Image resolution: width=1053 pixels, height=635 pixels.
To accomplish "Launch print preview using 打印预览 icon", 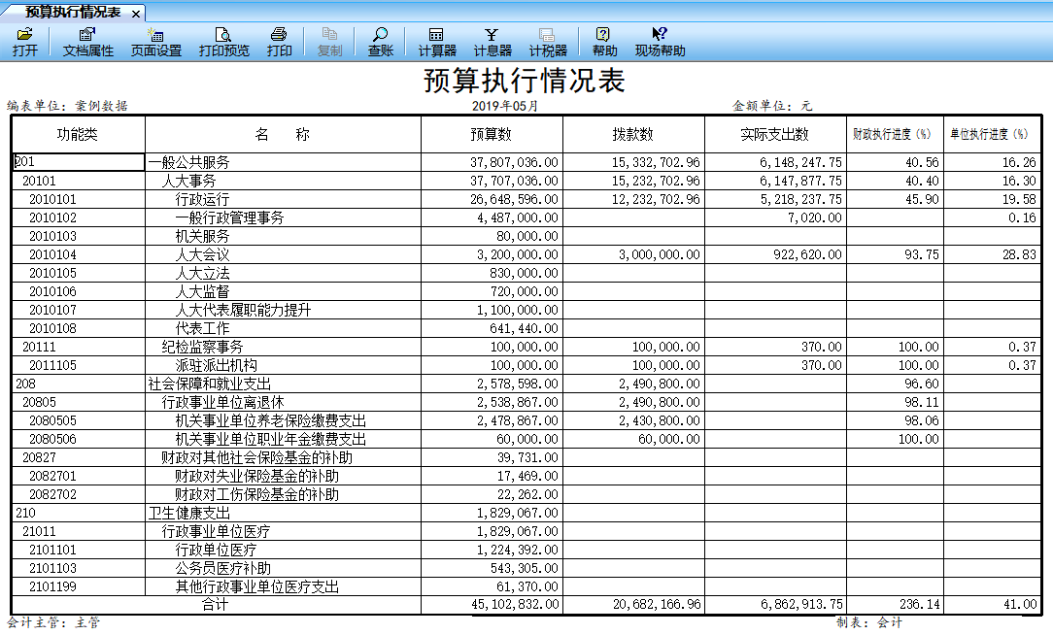I will pyautogui.click(x=225, y=41).
